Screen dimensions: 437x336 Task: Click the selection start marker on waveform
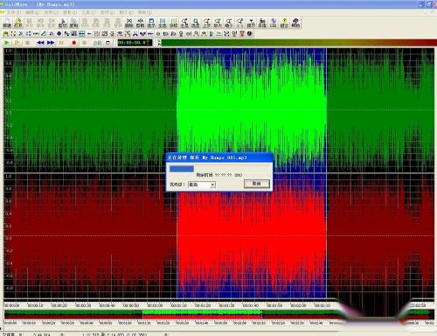tap(177, 172)
